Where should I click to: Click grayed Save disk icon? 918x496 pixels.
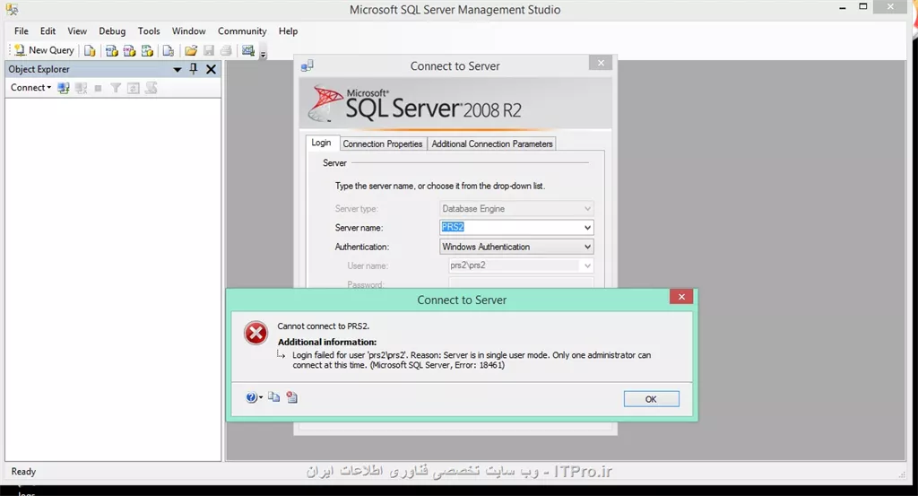coord(208,51)
